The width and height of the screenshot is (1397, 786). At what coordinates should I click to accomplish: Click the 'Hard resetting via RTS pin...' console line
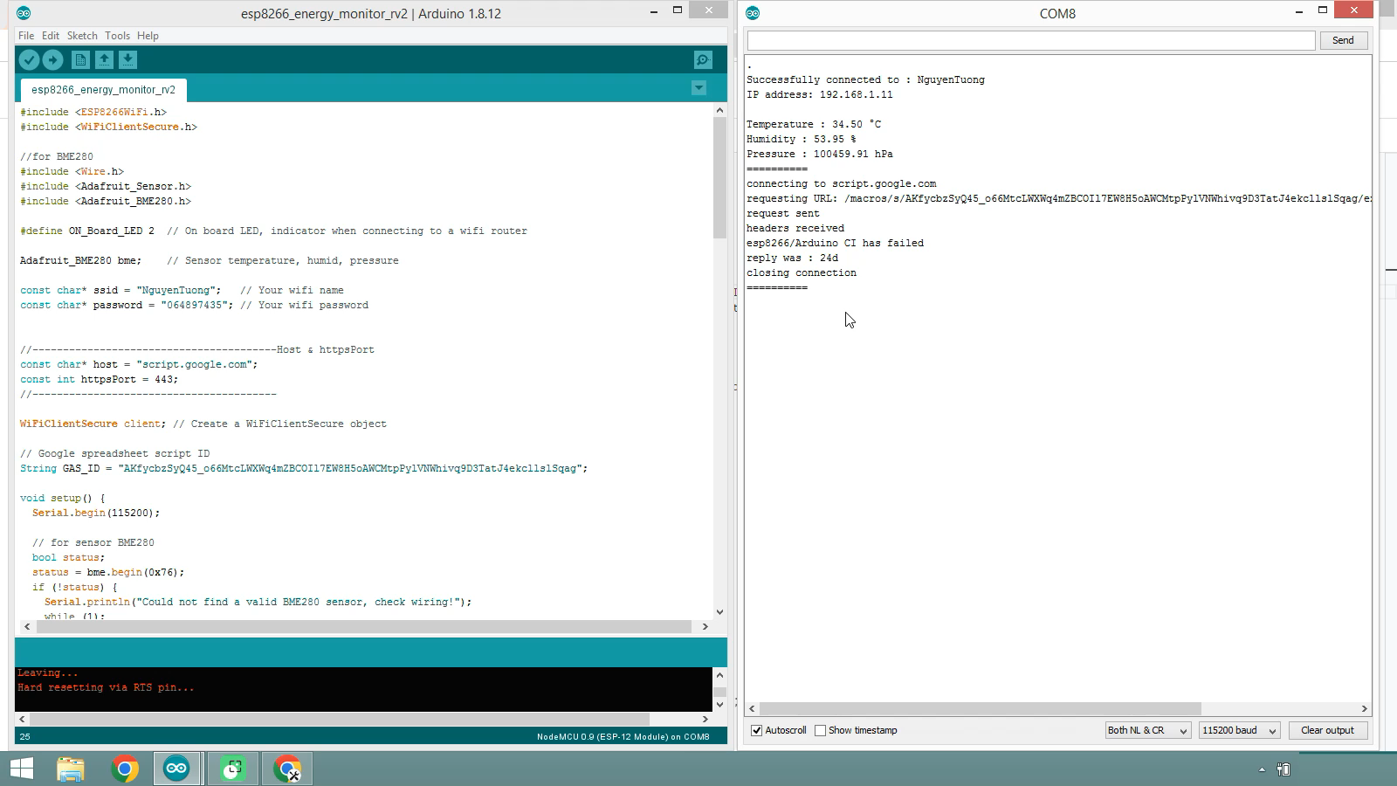(x=106, y=687)
